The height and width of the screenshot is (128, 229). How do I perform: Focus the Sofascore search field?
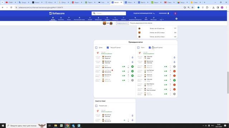click(109, 14)
